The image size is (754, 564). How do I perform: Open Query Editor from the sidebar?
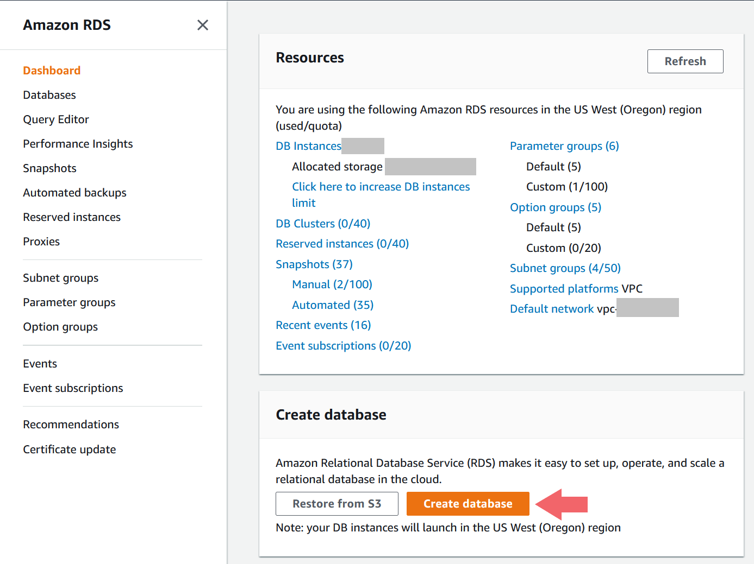pos(56,119)
